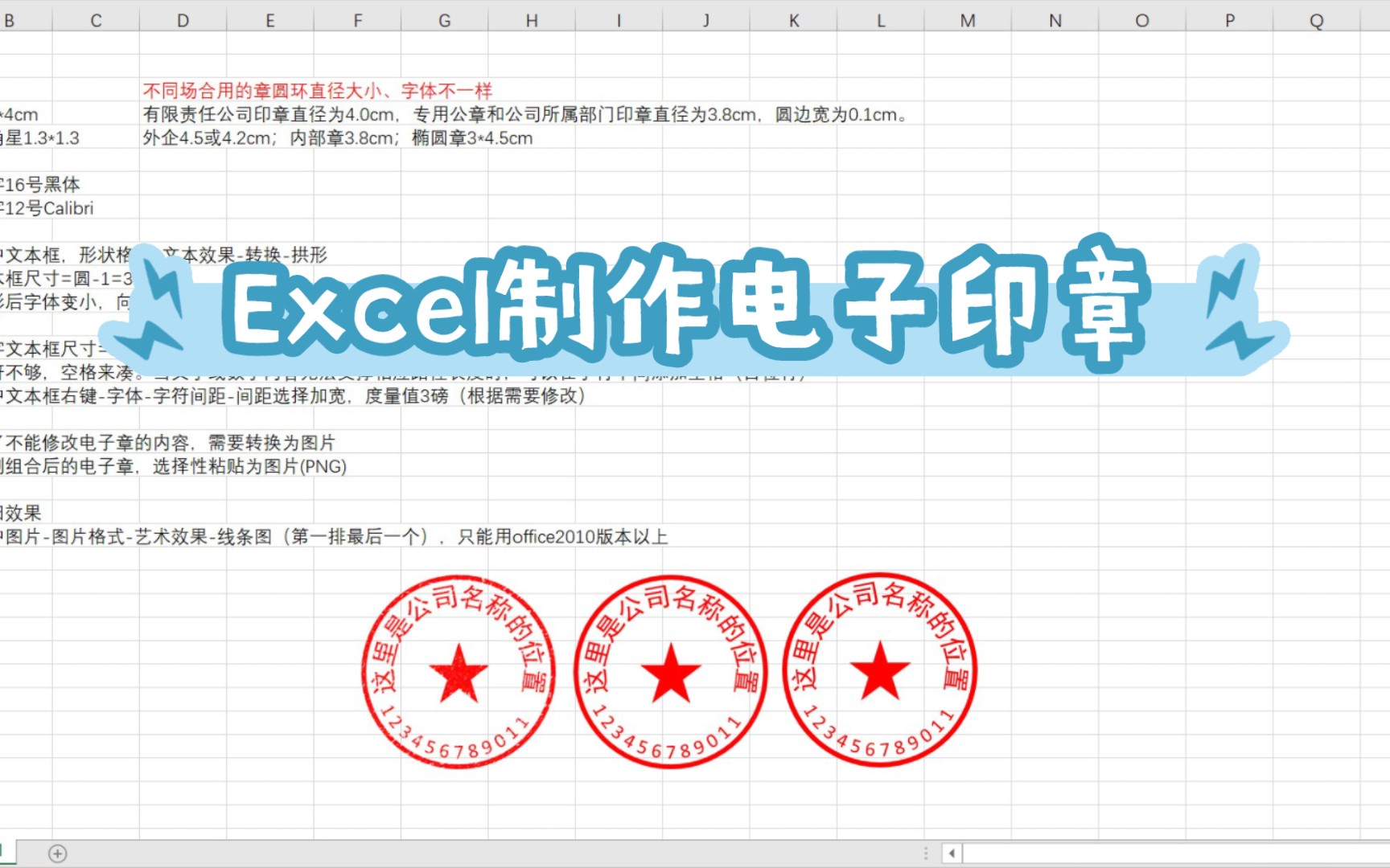Click cell text 图片格式-艺术效果-线条图
1390x868 pixels.
coord(162,536)
